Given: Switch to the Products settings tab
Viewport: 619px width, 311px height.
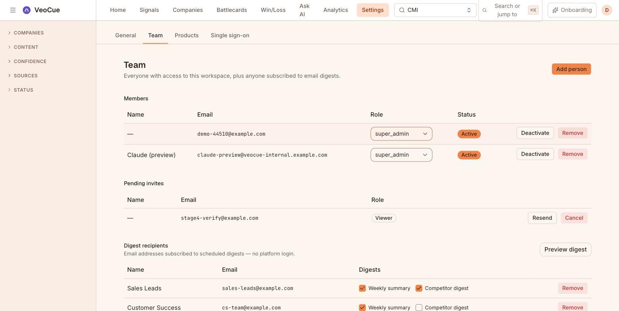Looking at the screenshot, I should 187,35.
